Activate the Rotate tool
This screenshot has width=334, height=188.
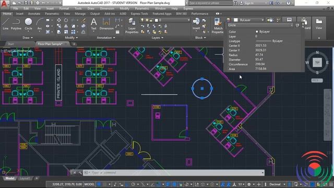[x=66, y=20]
